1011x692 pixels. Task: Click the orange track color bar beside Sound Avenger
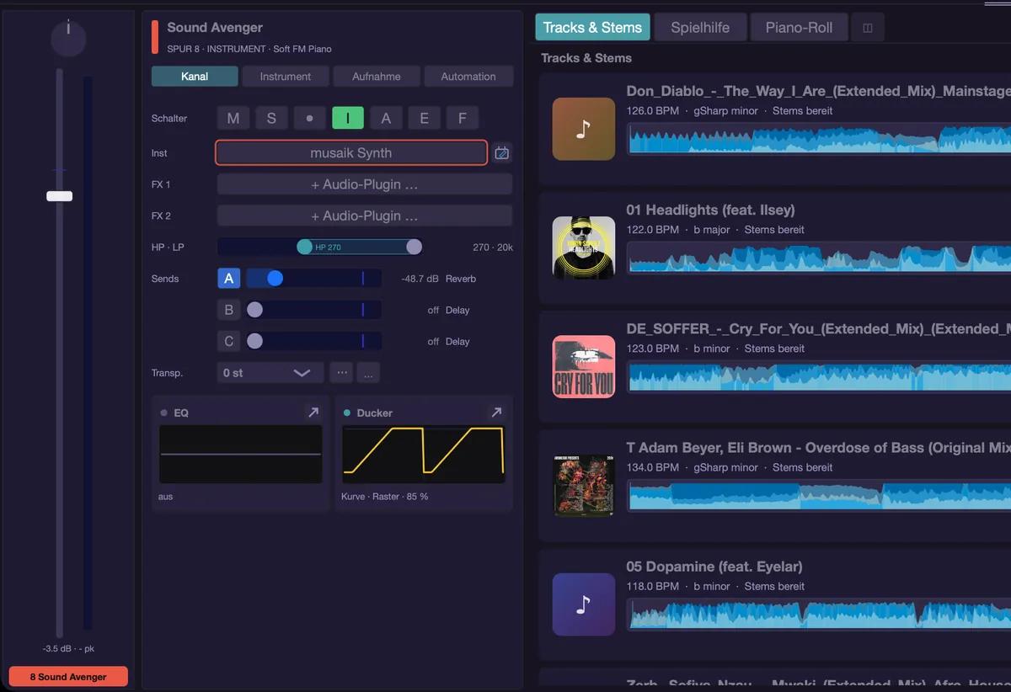tap(155, 37)
